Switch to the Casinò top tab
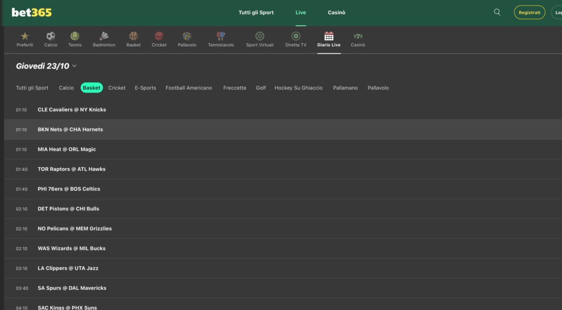Image resolution: width=562 pixels, height=310 pixels. coord(336,13)
